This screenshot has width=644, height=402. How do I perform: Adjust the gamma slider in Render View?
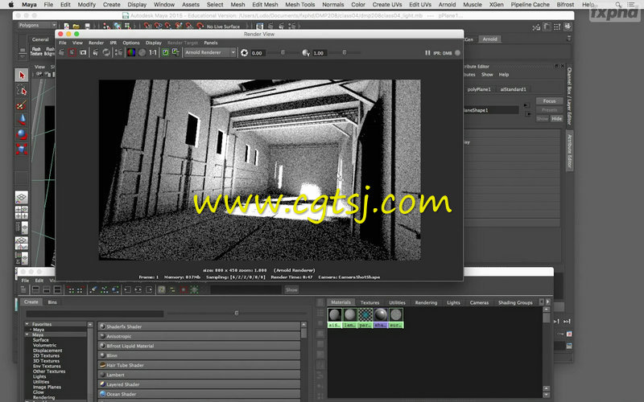tap(345, 52)
